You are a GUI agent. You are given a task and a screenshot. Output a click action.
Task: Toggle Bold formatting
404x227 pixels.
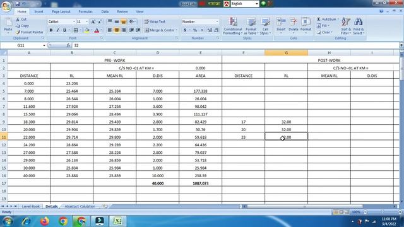tap(51, 30)
